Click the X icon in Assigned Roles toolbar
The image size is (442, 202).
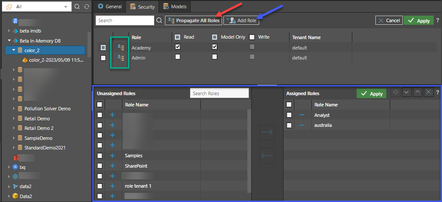(x=428, y=93)
